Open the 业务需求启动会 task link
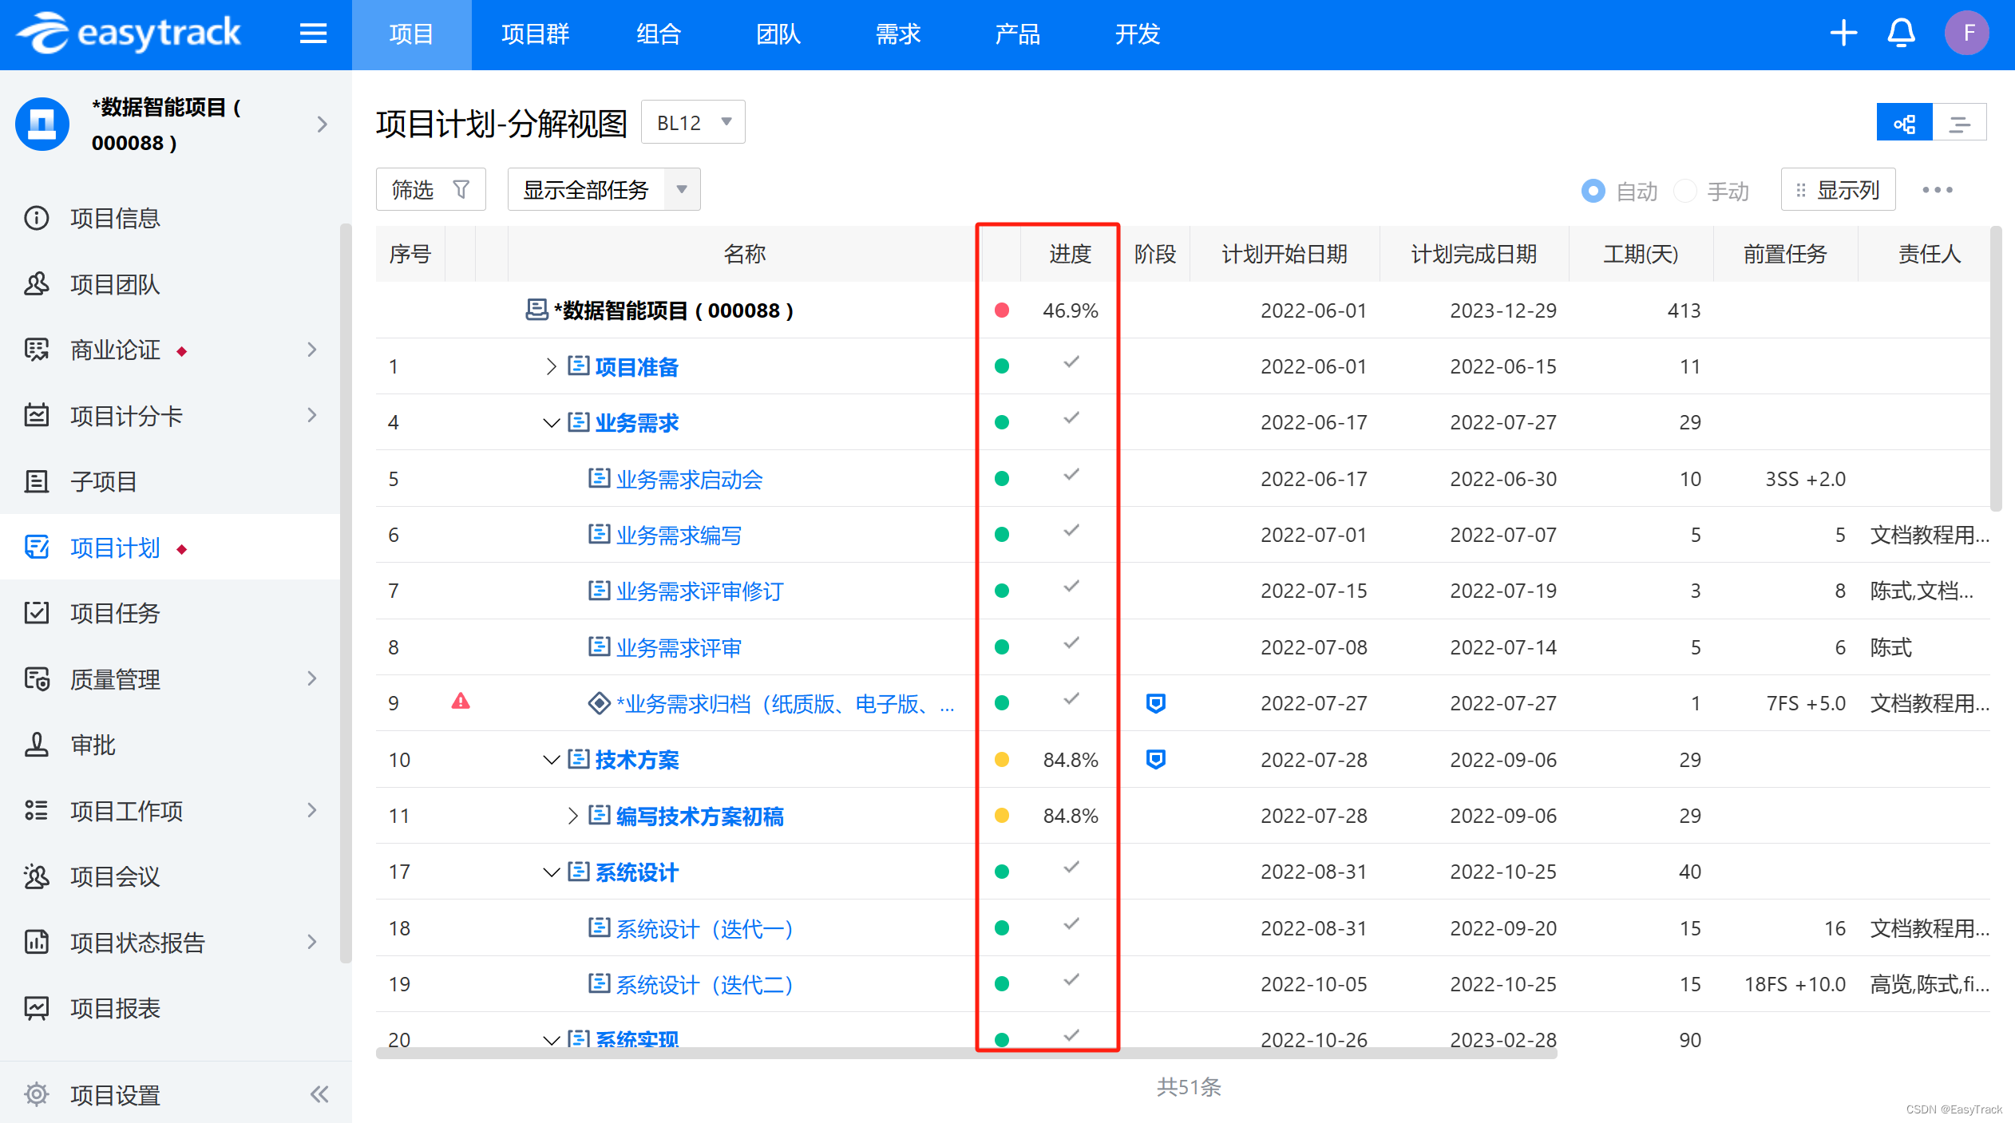2015x1123 pixels. point(690,479)
